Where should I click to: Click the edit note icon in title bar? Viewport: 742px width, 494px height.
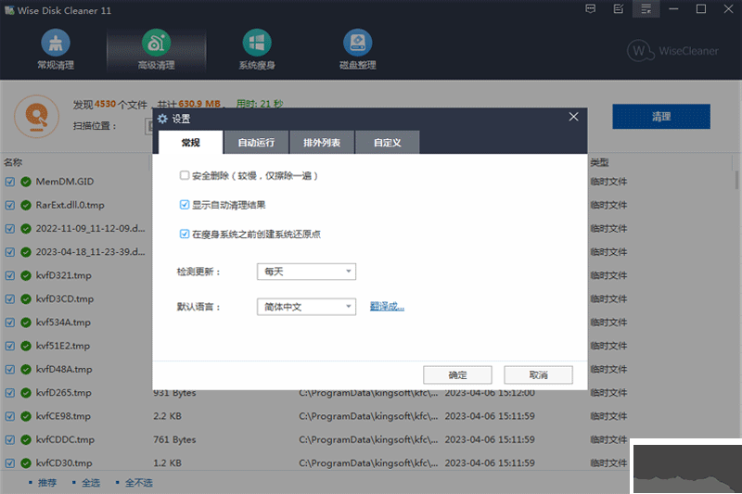coord(618,9)
